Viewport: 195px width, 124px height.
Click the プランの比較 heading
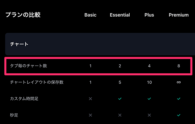coord(23,15)
